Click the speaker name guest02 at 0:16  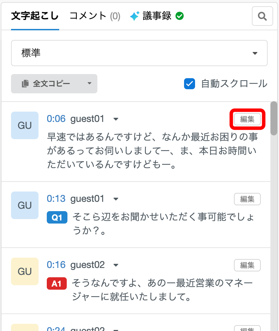(x=87, y=265)
